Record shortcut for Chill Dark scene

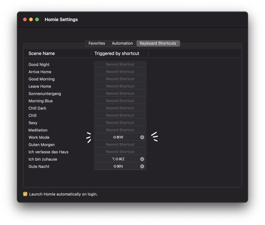(120, 108)
